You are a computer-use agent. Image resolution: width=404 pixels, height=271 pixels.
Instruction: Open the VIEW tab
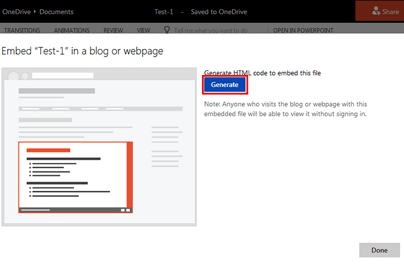click(144, 31)
